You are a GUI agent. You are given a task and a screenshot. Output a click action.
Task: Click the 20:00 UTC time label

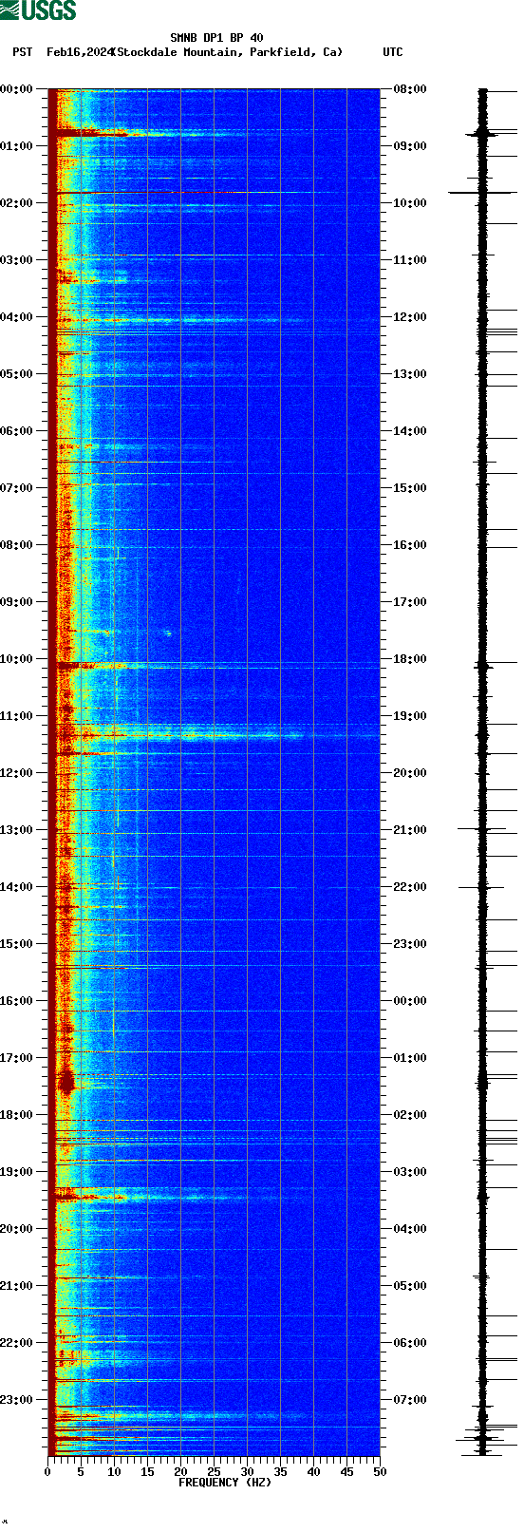pos(410,773)
